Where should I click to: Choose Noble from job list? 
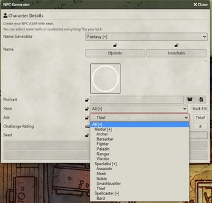point(140,178)
